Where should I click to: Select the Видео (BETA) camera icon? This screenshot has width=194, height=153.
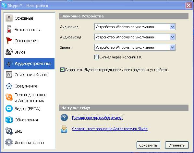click(x=9, y=108)
